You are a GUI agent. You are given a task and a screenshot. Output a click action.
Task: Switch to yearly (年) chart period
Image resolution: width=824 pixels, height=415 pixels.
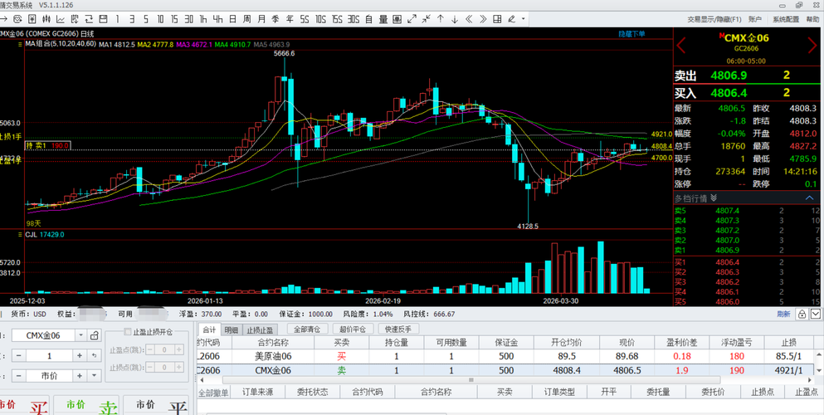tap(290, 19)
